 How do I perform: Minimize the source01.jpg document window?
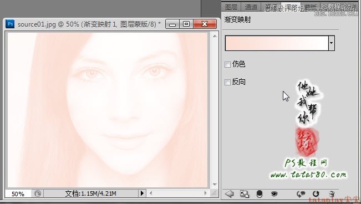point(172,24)
